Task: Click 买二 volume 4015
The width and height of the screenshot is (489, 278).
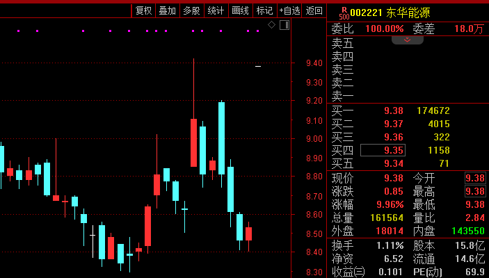Action: click(439, 124)
